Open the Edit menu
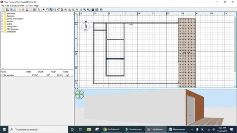This screenshot has height=133, width=237. pos(7,6)
